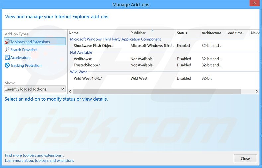This screenshot has width=262, height=168.
Task: Sort list by Load time column header
Action: (x=237, y=33)
